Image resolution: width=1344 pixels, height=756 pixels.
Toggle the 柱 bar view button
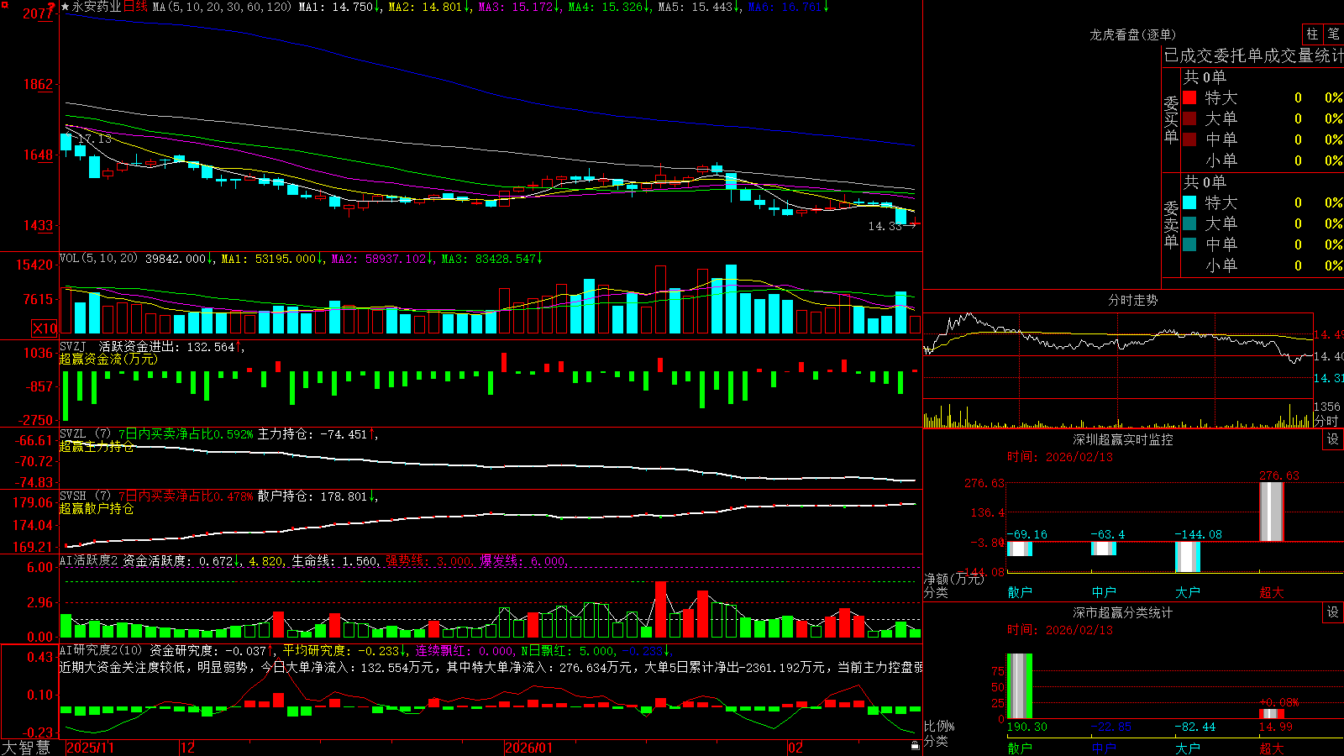(x=1312, y=34)
